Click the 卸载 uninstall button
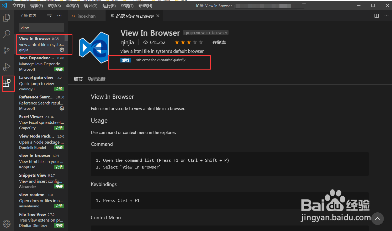The image size is (392, 231). point(126,60)
